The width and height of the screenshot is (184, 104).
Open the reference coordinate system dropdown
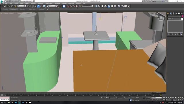pos(52,6)
